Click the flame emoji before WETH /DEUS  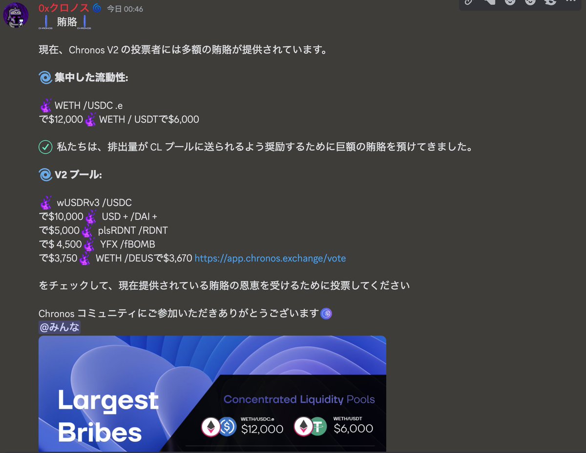(x=84, y=258)
